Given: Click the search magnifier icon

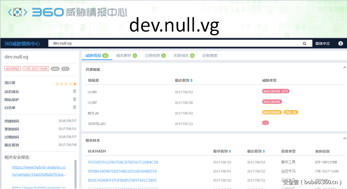Looking at the screenshot, I should pos(305,44).
